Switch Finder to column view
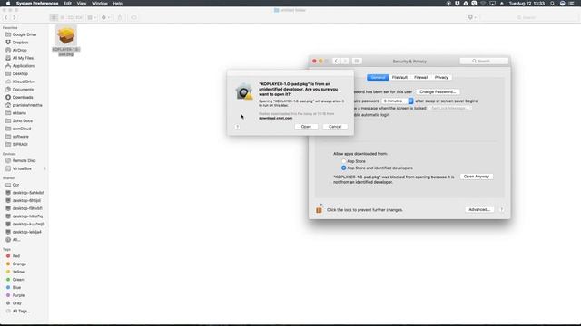The image size is (581, 326). pyautogui.click(x=71, y=17)
